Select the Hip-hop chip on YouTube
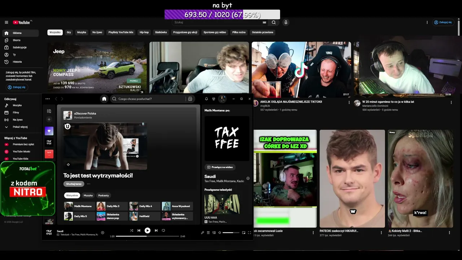The width and height of the screenshot is (462, 260). (144, 32)
